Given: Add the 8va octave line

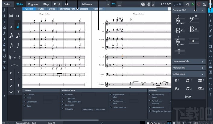Looking at the screenshot, I should [177, 81].
